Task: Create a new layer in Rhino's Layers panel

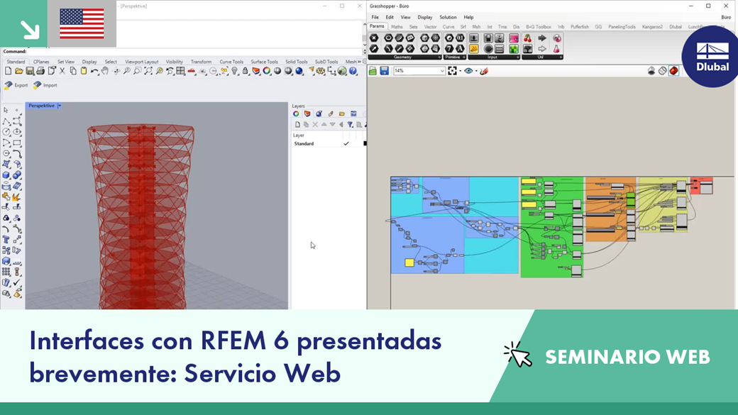Action: click(299, 124)
